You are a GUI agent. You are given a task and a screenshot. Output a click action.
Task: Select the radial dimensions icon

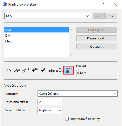(x=26, y=70)
